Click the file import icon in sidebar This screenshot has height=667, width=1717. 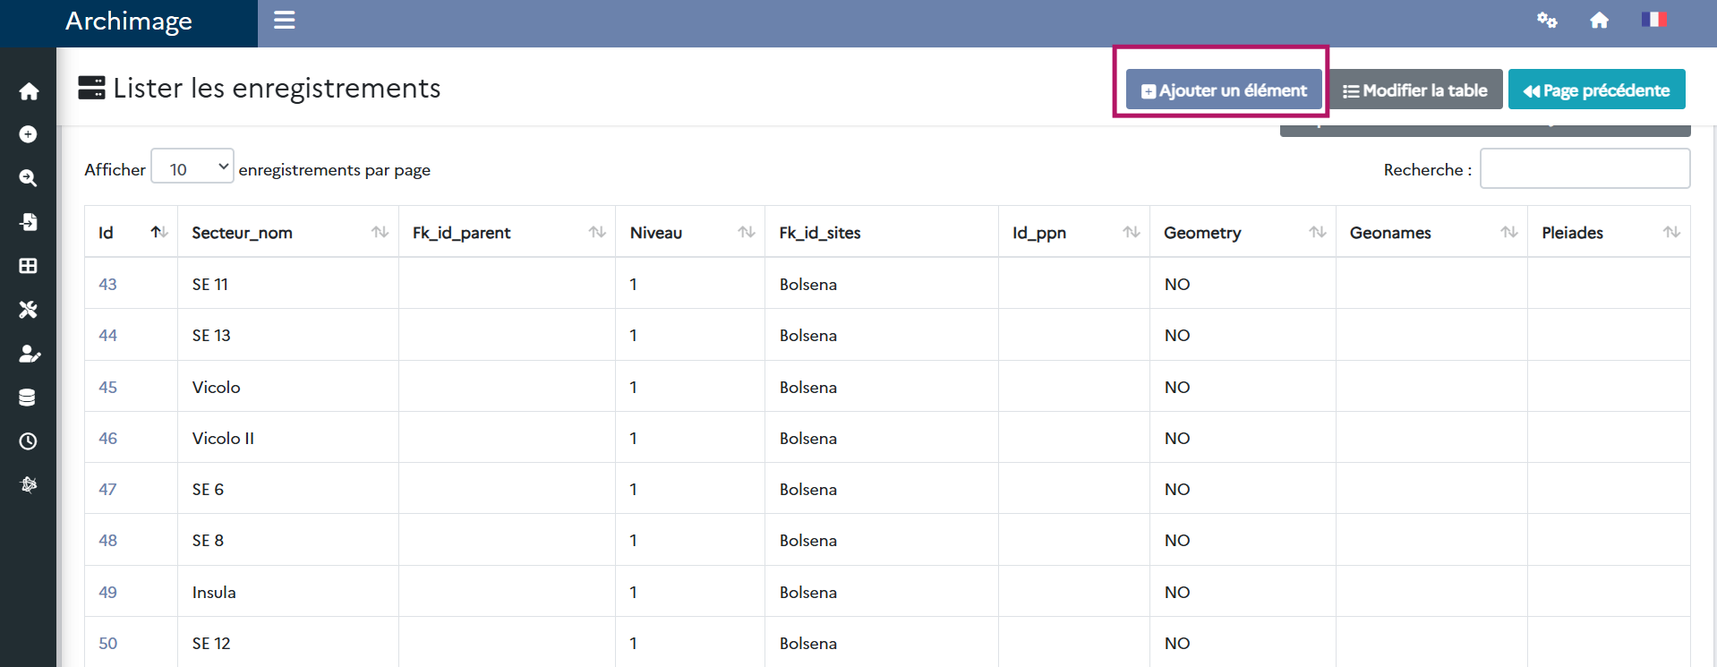click(x=29, y=222)
